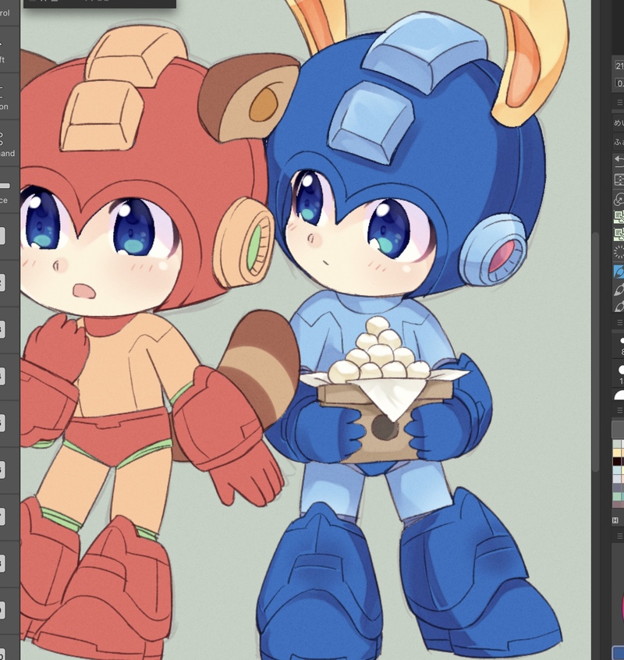Click the value field starting with 21
Image resolution: width=624 pixels, height=660 pixels.
point(619,66)
